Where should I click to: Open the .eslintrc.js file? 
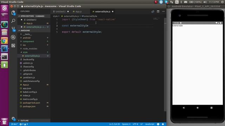[34, 63]
